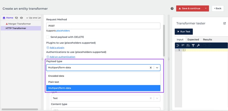Image resolution: width=228 pixels, height=111 pixels.
Task: Click the Text type combo box
Action: pyautogui.click(x=106, y=98)
